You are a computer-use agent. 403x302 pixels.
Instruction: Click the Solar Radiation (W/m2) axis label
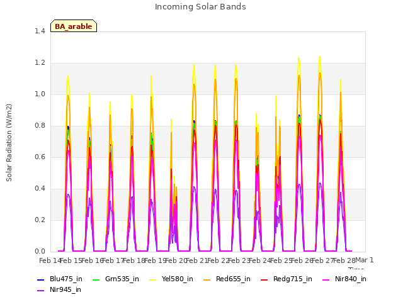click(9, 143)
